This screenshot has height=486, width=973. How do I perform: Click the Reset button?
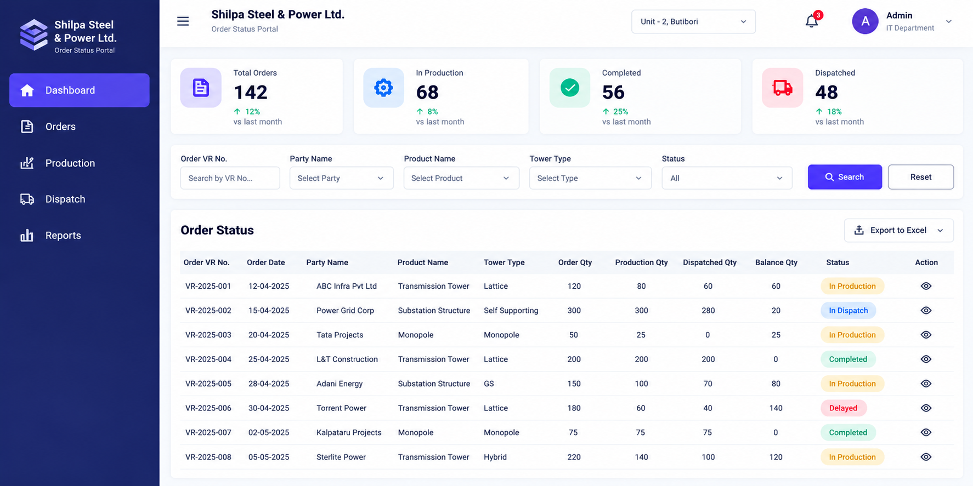click(x=920, y=177)
